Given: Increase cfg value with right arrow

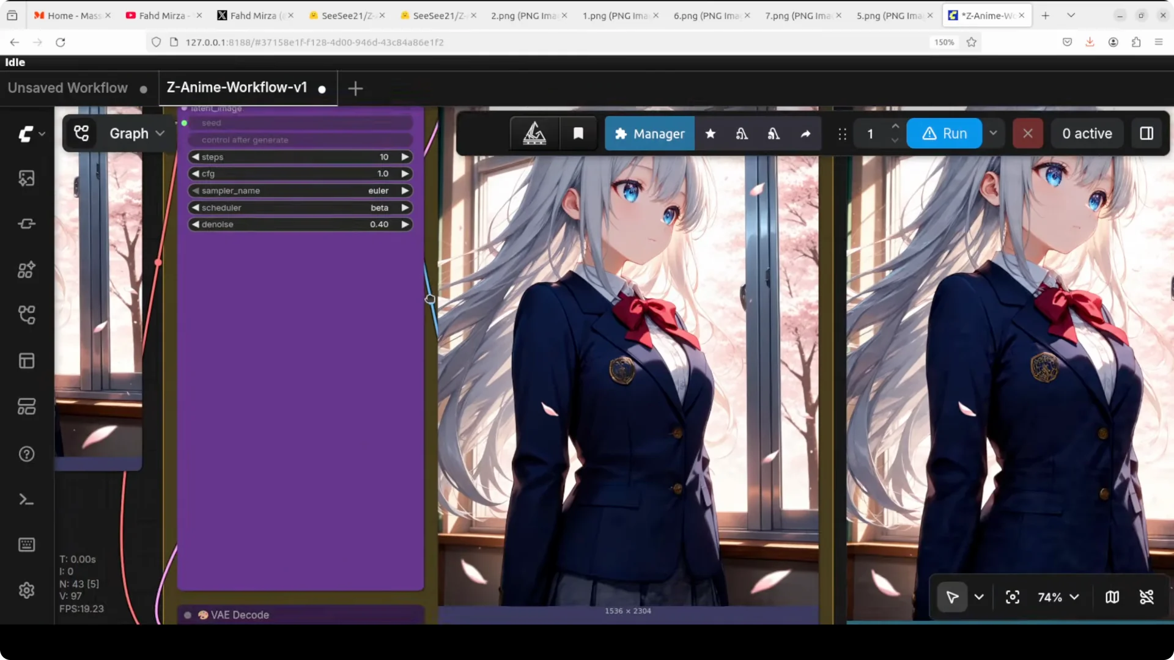Looking at the screenshot, I should [405, 174].
